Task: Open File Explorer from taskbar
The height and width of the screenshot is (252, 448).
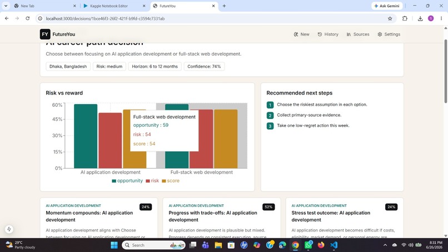Action: coord(218,245)
